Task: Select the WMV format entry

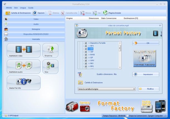Action: [x=91, y=60]
